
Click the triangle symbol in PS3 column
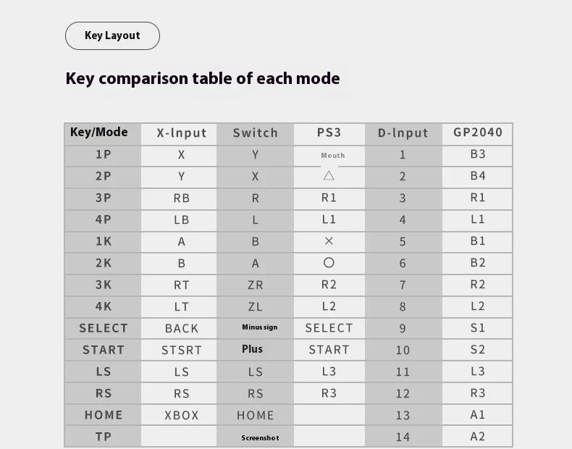coord(329,176)
